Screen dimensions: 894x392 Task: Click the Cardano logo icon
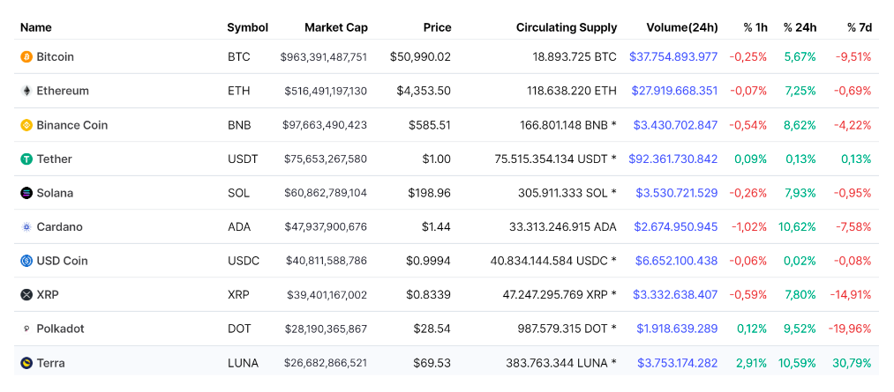tap(26, 227)
